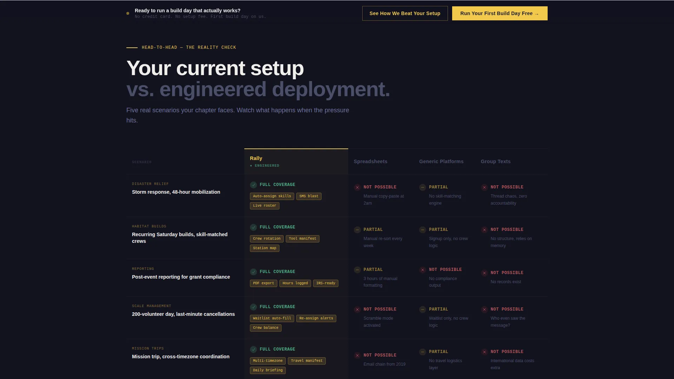Select the Rally column header
The width and height of the screenshot is (674, 379).
[296, 161]
